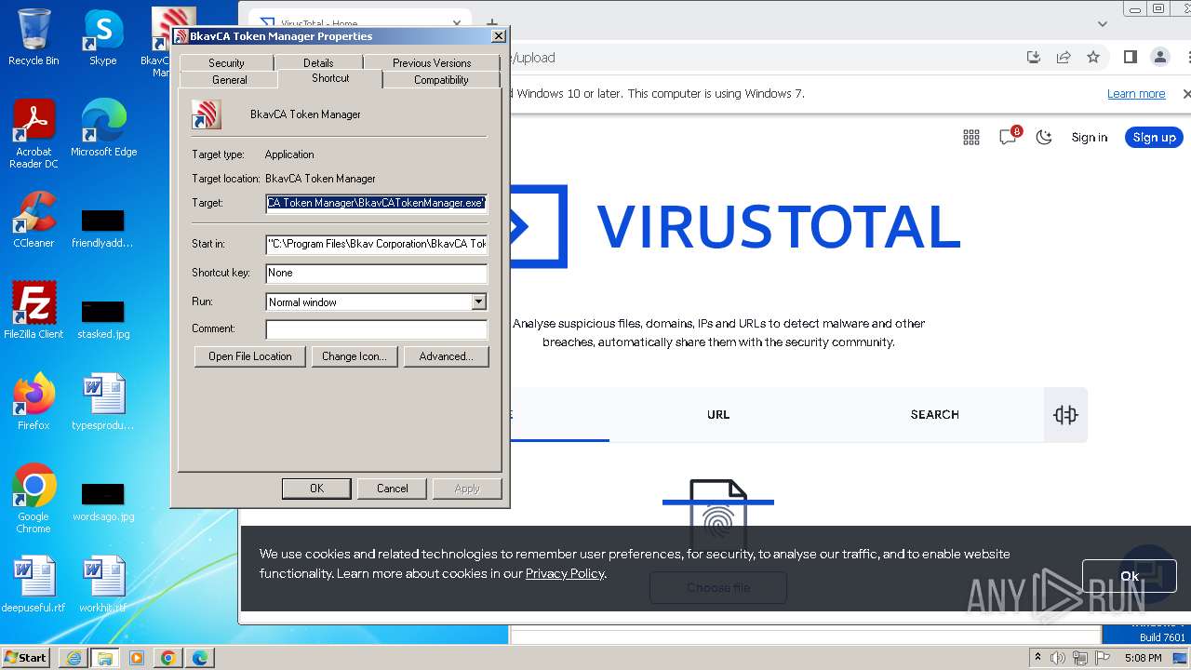The image size is (1191, 670).
Task: Switch to the Compatibility tab
Action: (441, 80)
